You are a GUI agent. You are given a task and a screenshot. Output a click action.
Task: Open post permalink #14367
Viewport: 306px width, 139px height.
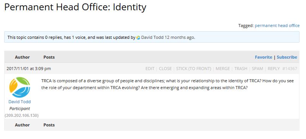click(x=290, y=69)
